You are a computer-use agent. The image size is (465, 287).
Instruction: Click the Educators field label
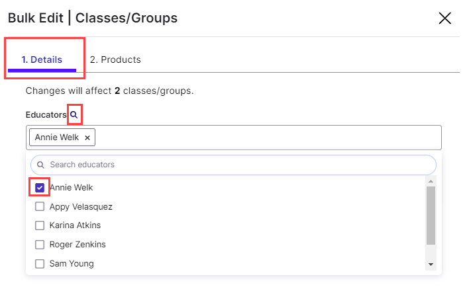(x=46, y=115)
